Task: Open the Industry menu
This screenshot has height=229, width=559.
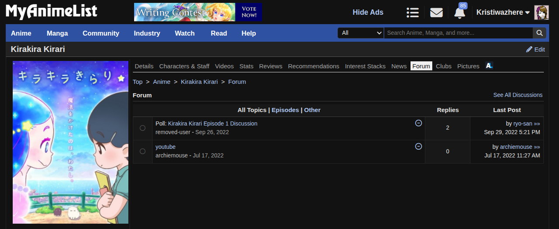Action: 147,33
